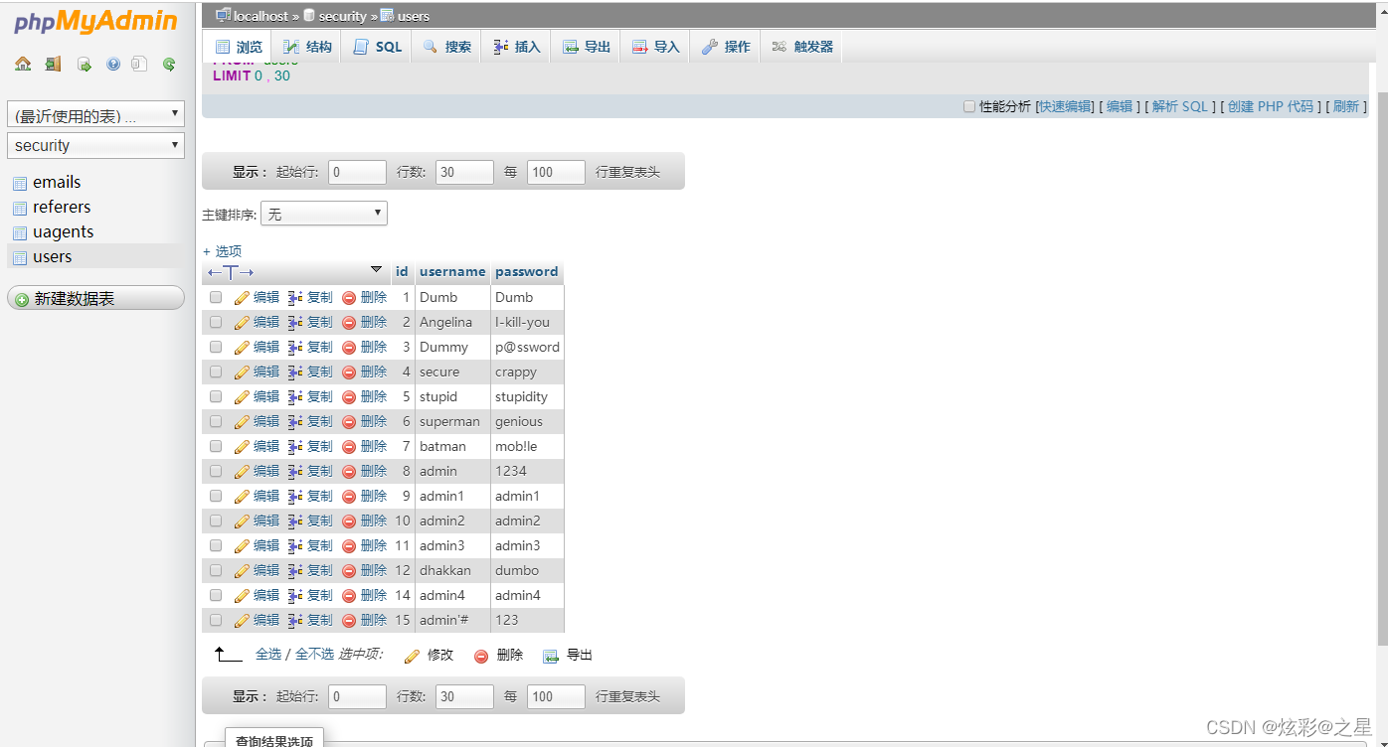The image size is (1388, 747).
Task: Open the SQL tab
Action: click(377, 47)
